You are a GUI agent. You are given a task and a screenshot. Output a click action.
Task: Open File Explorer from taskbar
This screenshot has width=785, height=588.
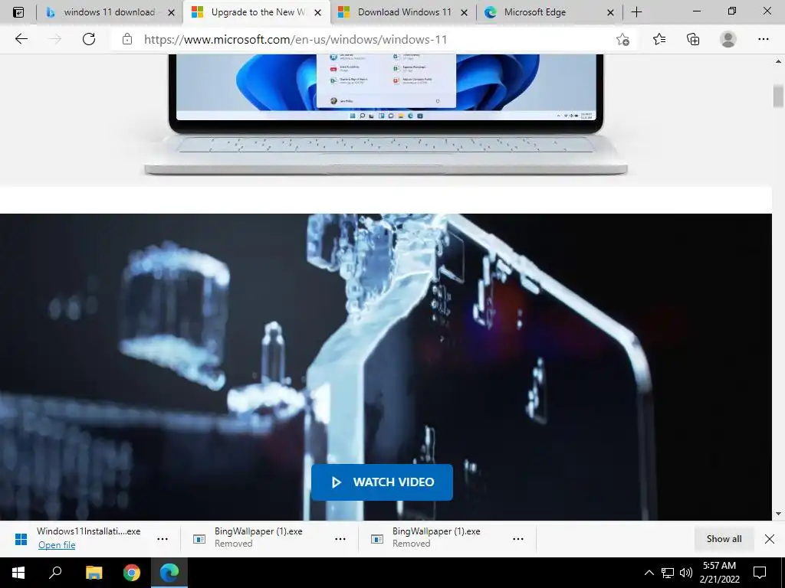[94, 573]
